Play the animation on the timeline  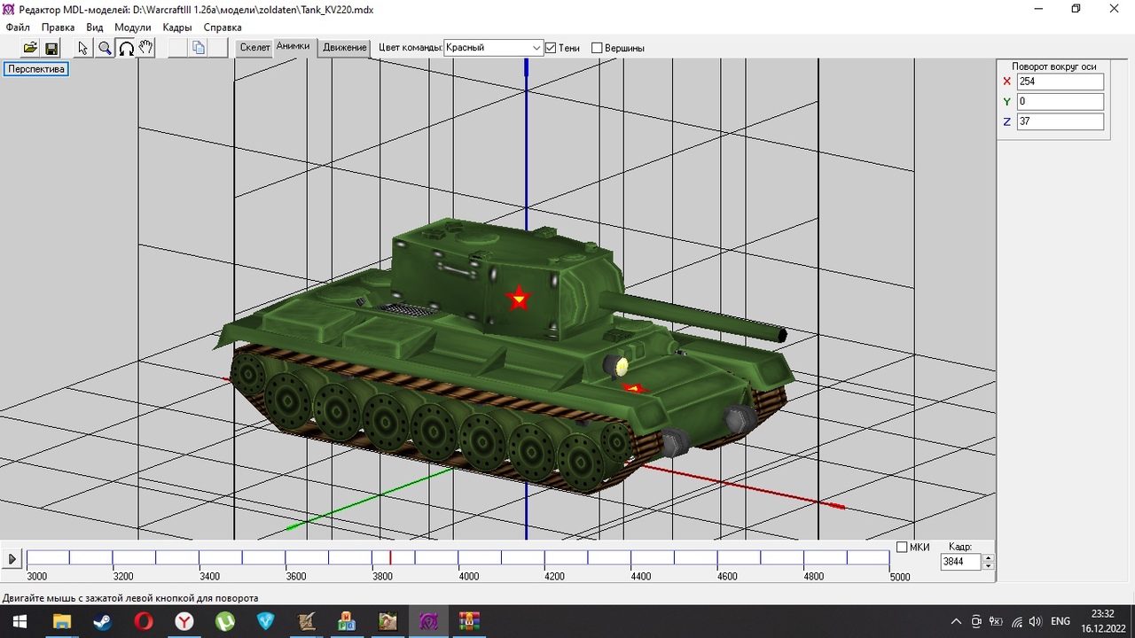coord(12,559)
